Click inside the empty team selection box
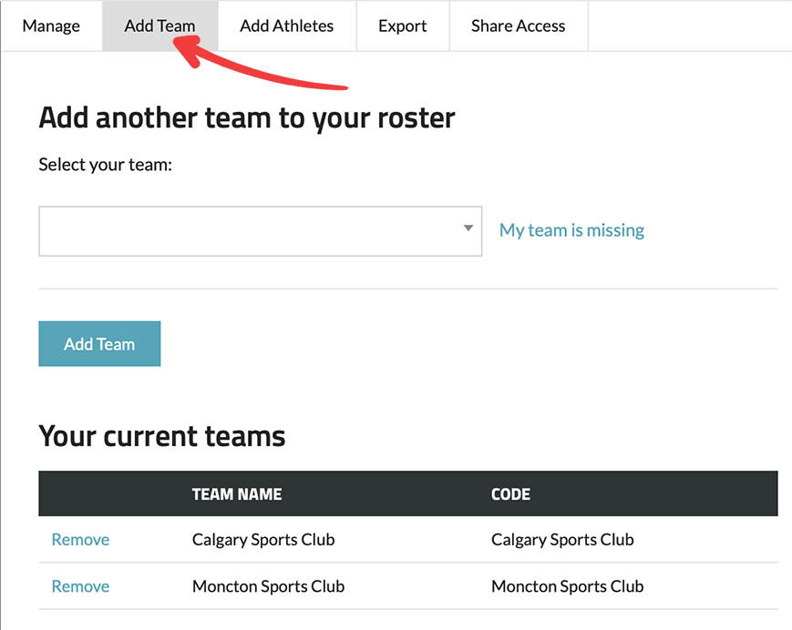 [x=246, y=231]
